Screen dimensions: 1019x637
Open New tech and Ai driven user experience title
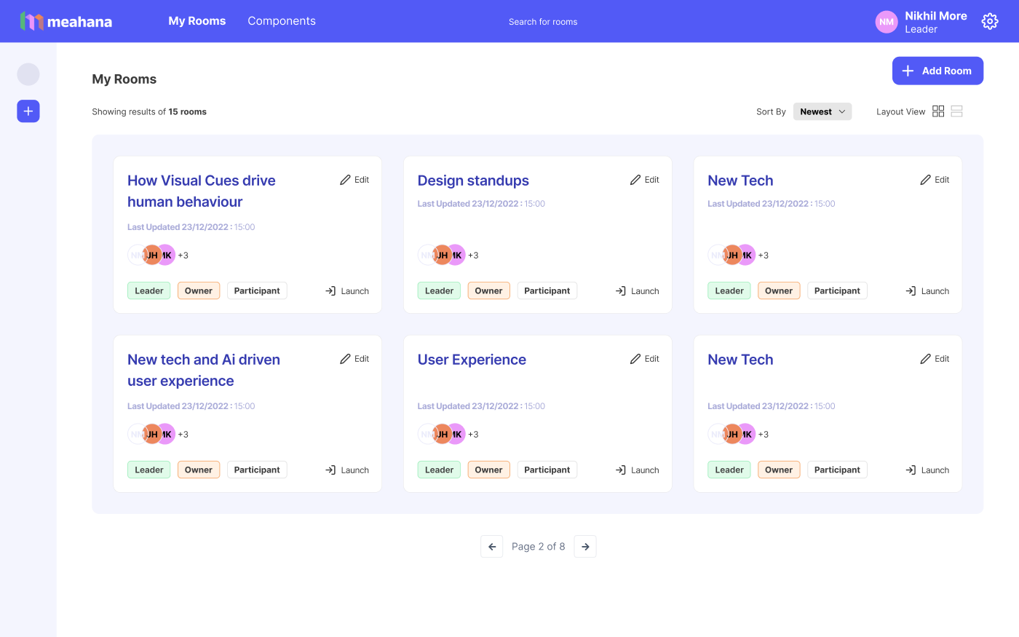pyautogui.click(x=204, y=370)
